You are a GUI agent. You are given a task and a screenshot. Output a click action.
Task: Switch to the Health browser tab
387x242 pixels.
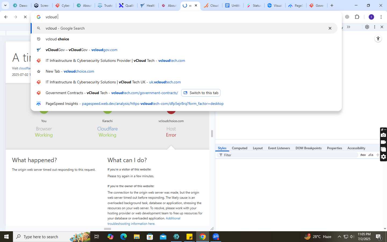148,5
